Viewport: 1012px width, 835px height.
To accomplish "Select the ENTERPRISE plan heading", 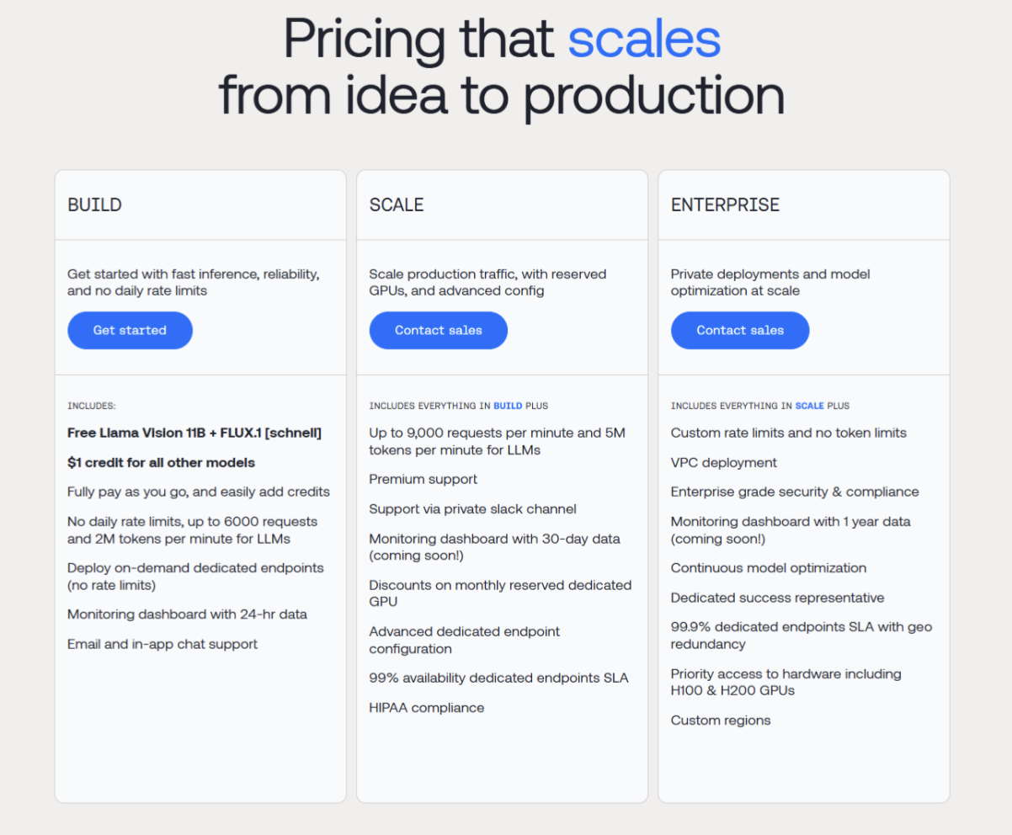I will 725,205.
